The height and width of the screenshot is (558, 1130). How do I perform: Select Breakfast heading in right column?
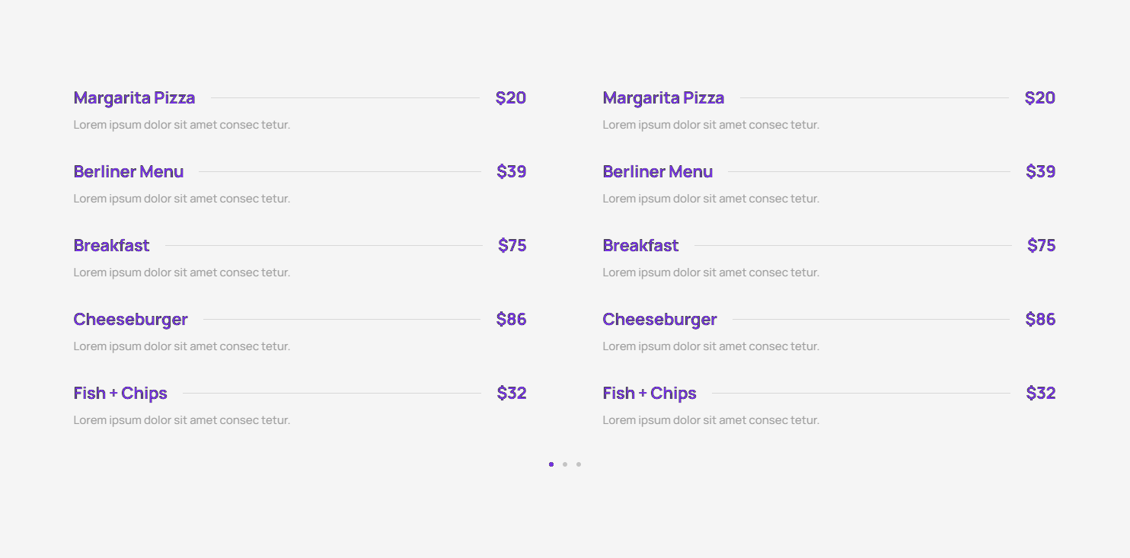click(640, 246)
